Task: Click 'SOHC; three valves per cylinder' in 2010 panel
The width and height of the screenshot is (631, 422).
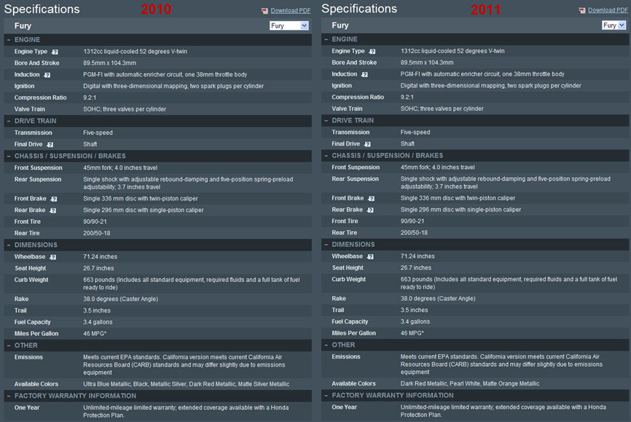Action: click(125, 109)
